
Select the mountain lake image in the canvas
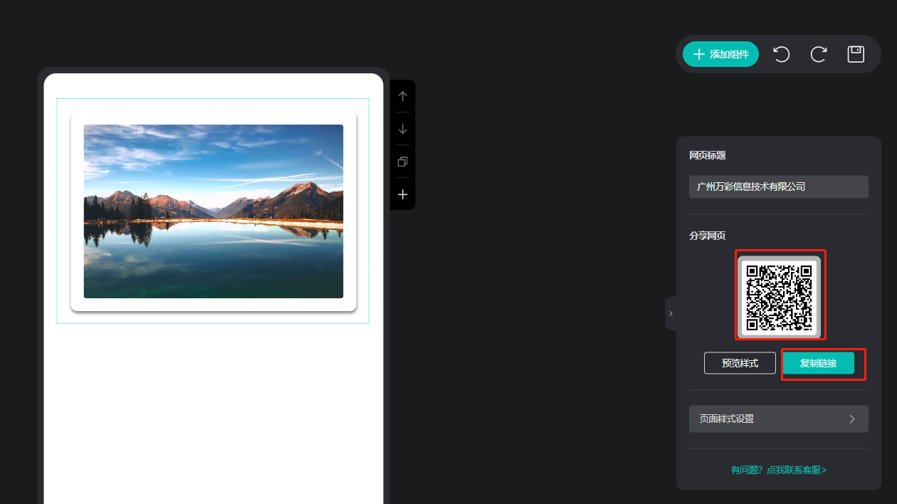(x=214, y=211)
